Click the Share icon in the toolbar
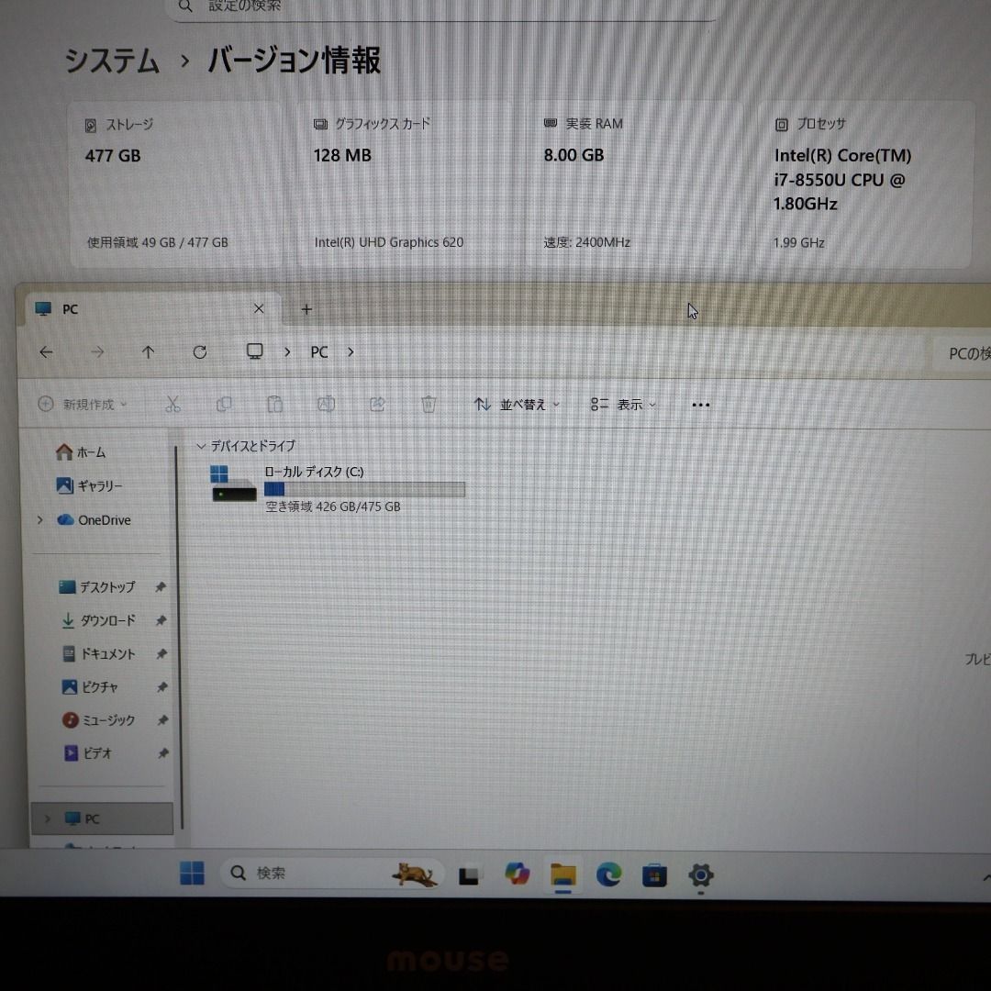The width and height of the screenshot is (991, 991). coord(377,404)
